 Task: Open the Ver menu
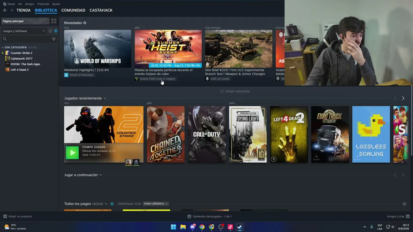click(20, 4)
